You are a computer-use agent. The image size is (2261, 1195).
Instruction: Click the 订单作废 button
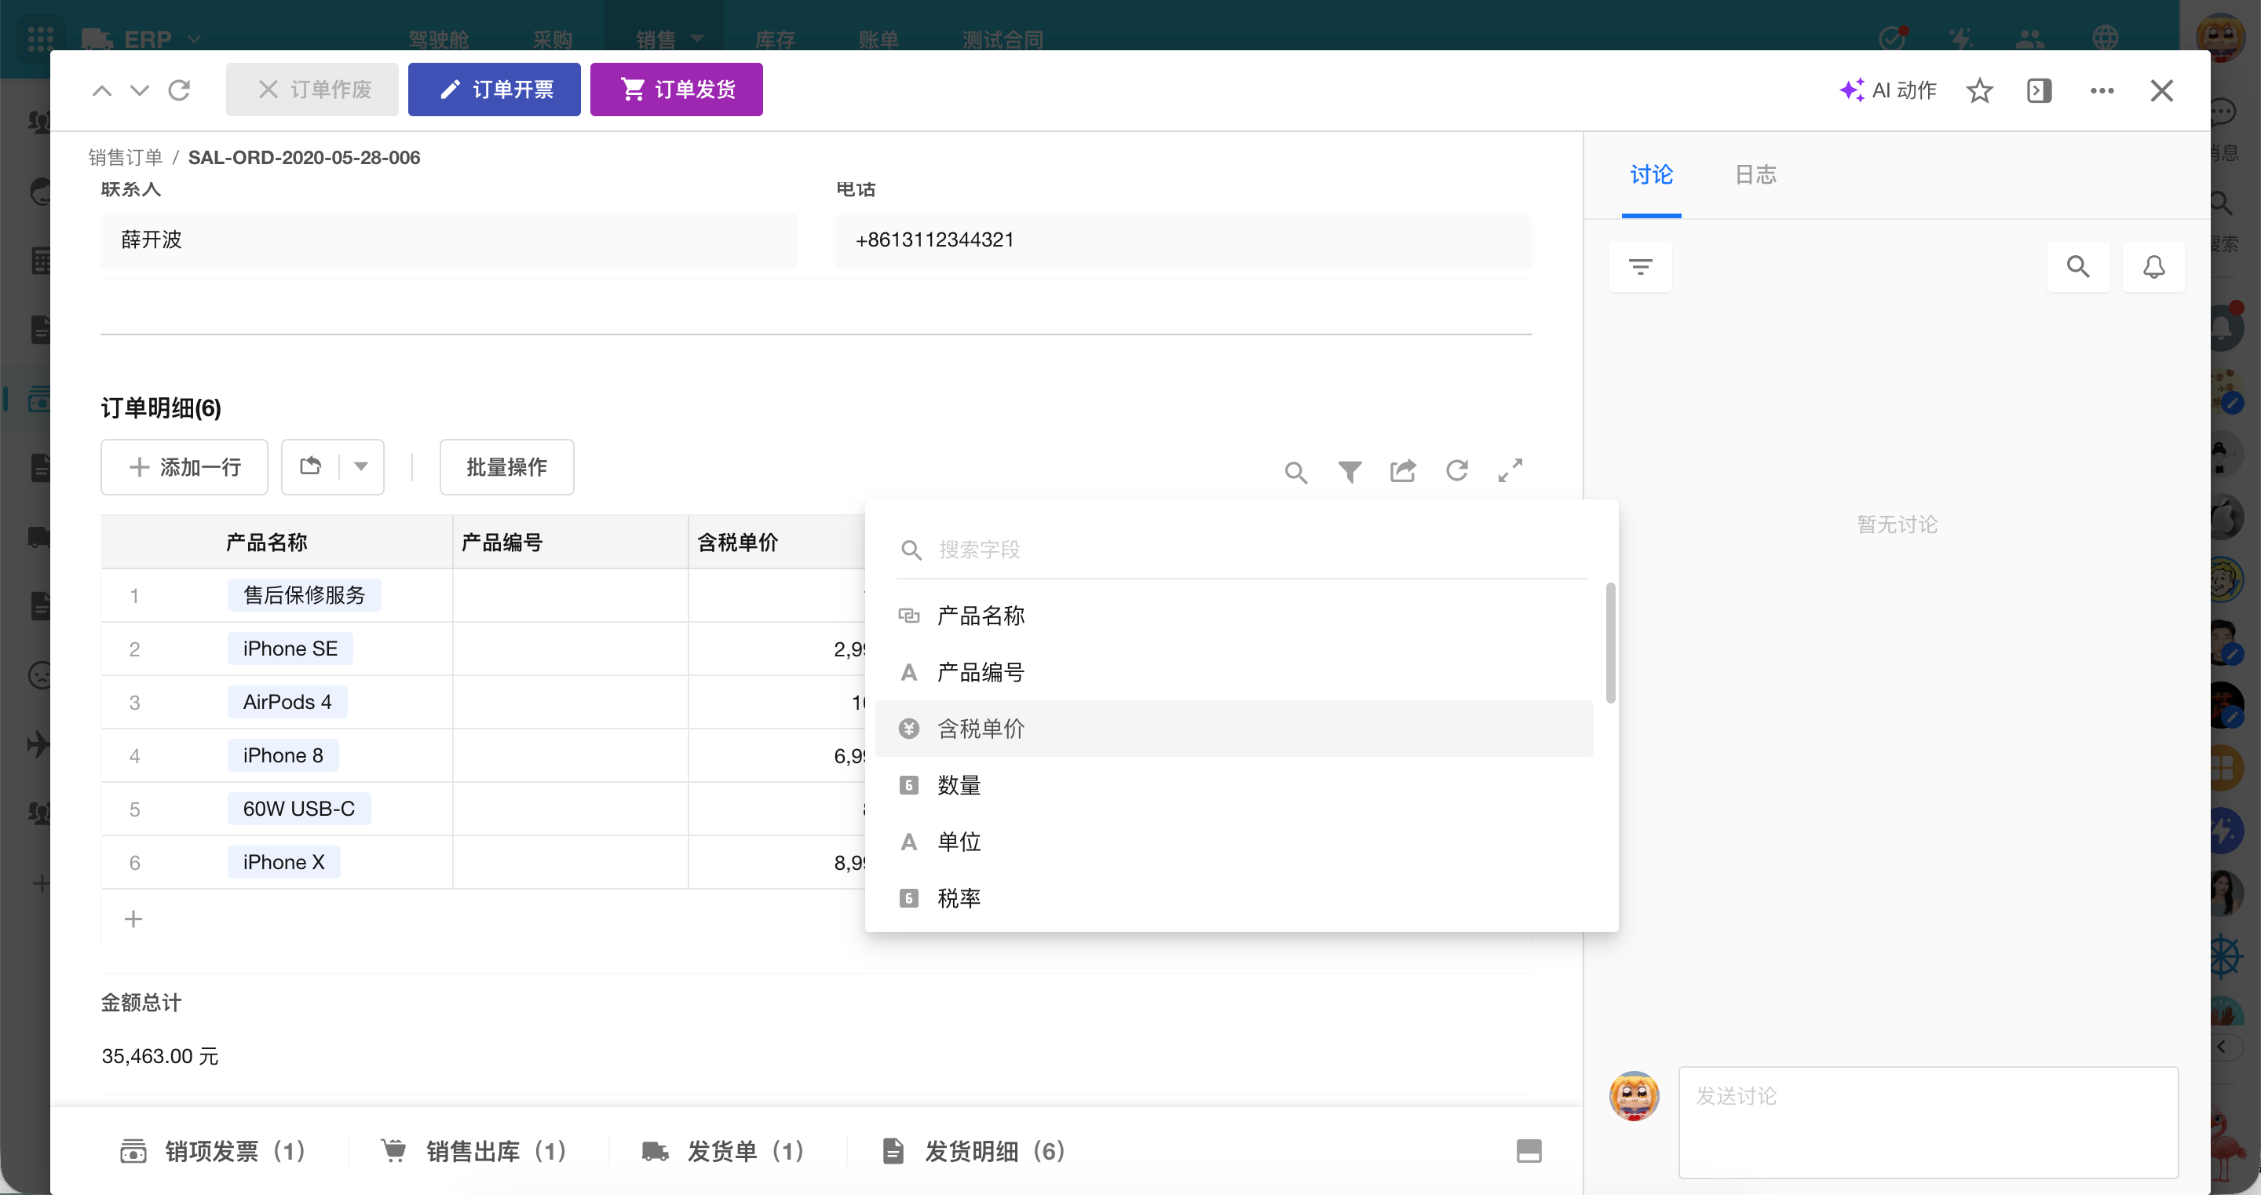(312, 90)
